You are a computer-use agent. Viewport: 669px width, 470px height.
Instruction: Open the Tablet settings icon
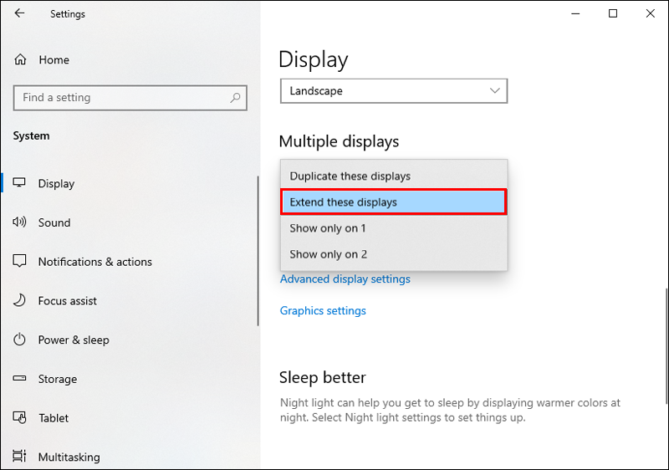tap(19, 417)
